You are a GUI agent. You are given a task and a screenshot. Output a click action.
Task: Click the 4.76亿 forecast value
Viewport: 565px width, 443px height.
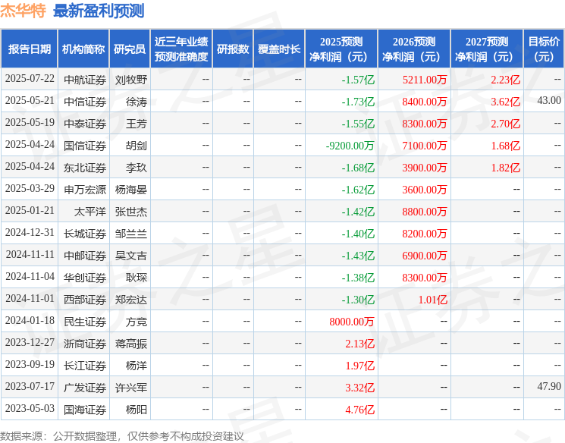point(359,410)
